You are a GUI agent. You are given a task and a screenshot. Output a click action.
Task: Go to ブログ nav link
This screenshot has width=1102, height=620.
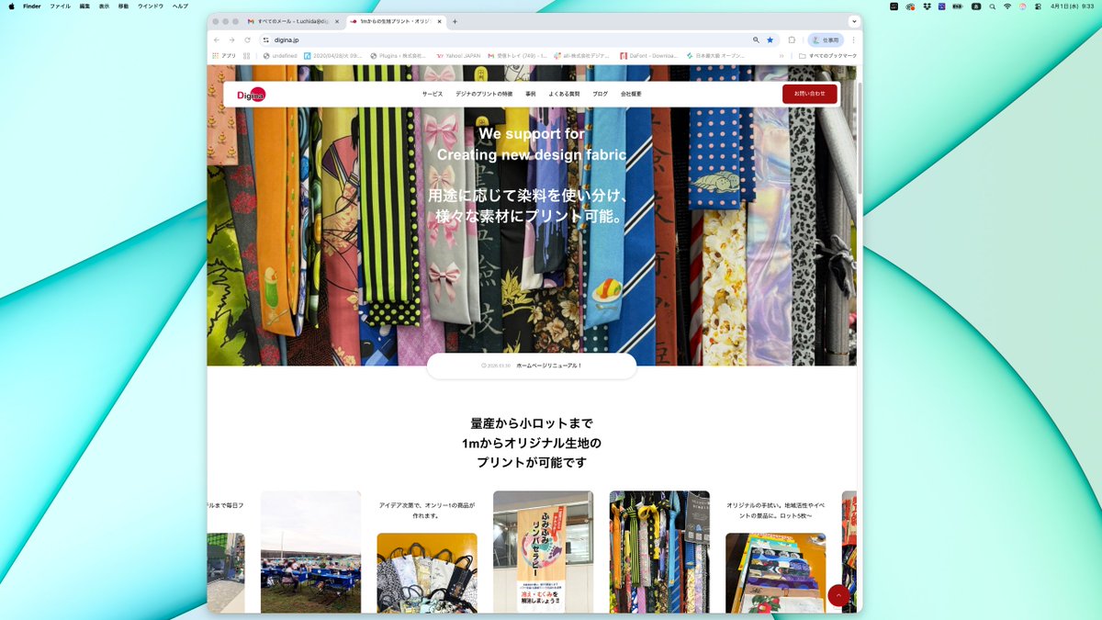(600, 94)
